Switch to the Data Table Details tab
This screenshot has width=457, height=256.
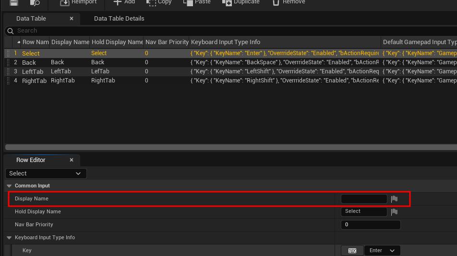(119, 19)
